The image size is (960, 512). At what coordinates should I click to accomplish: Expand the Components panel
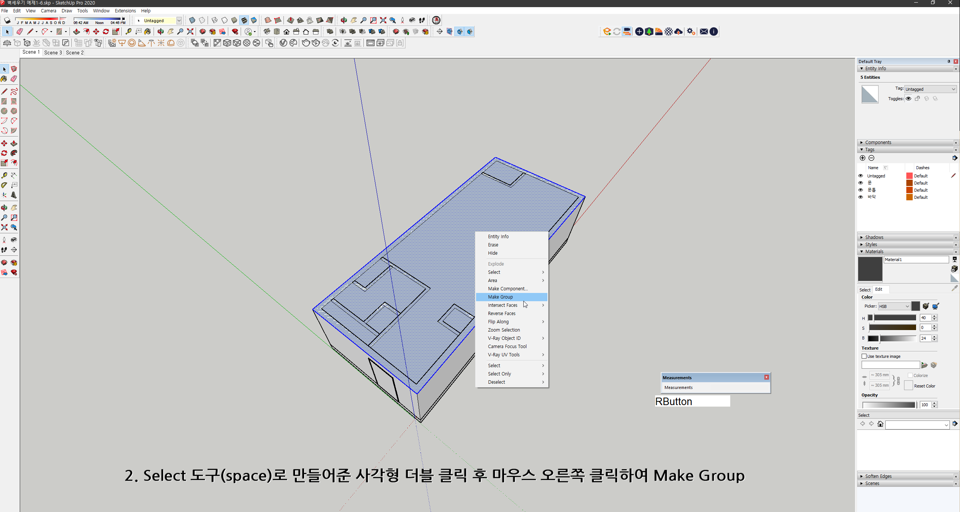862,142
